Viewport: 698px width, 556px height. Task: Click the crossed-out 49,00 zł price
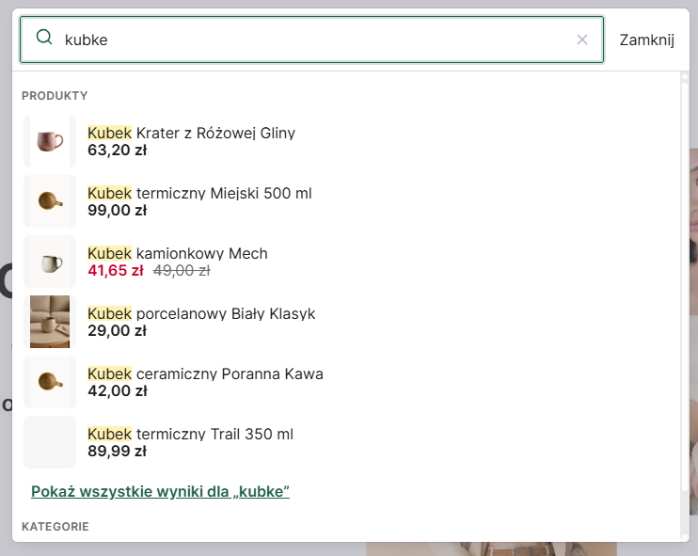pos(182,270)
